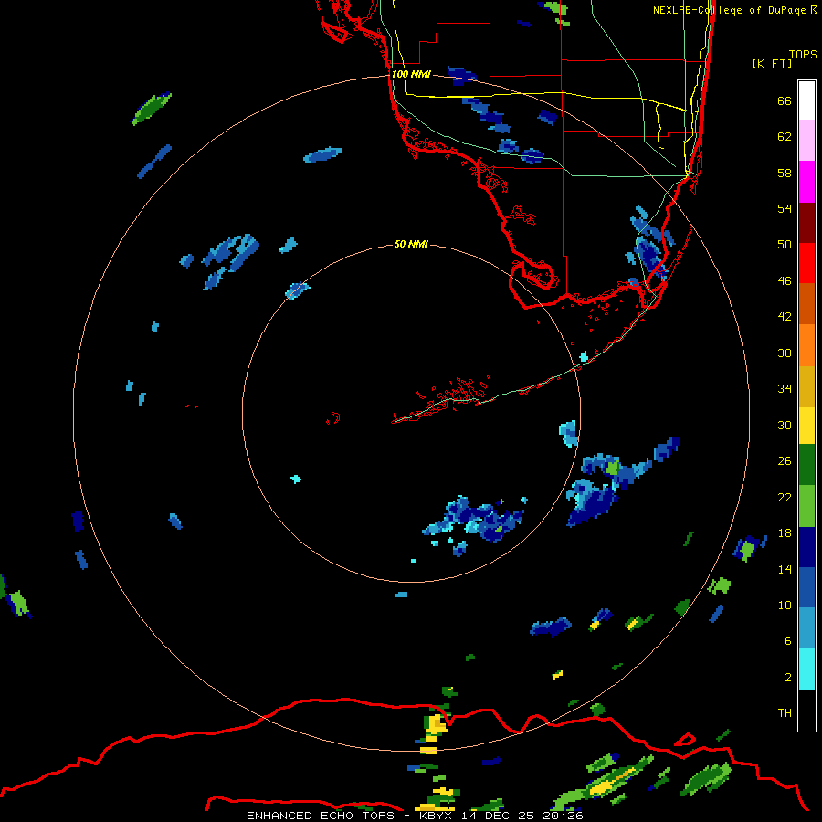
Task: Click the "6" scale label
Action: tap(788, 640)
